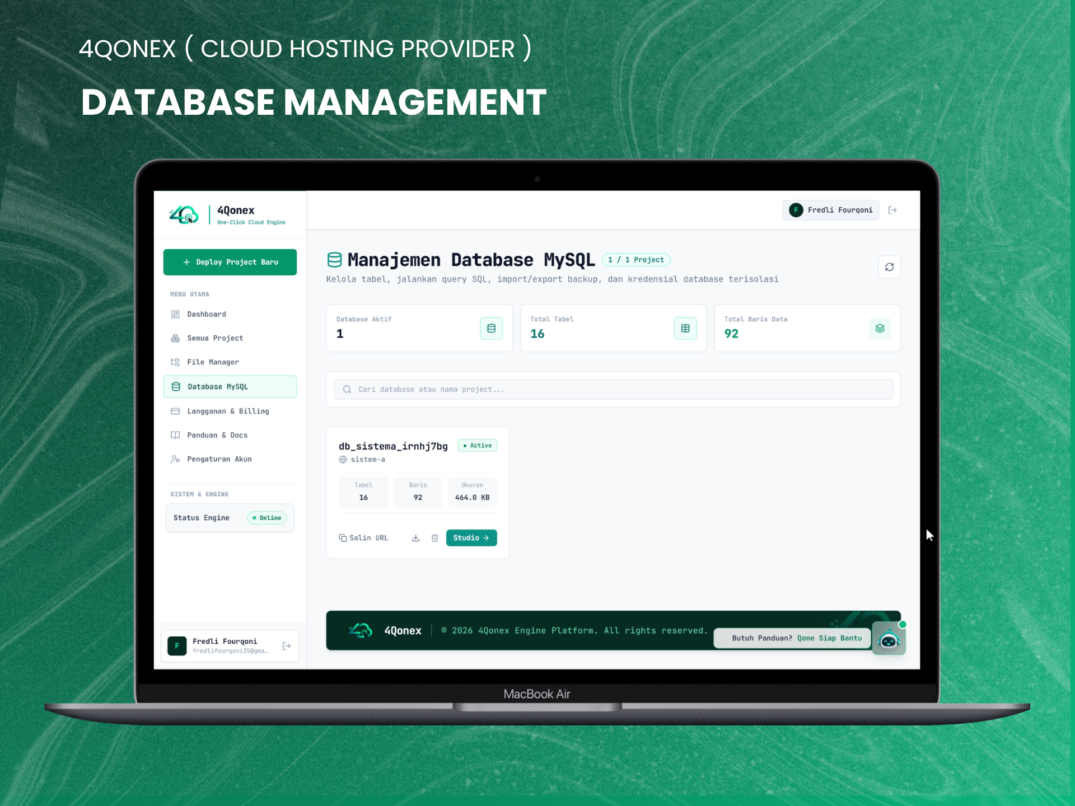The height and width of the screenshot is (806, 1075).
Task: Click the File Manager folder-tree icon
Action: 175,362
